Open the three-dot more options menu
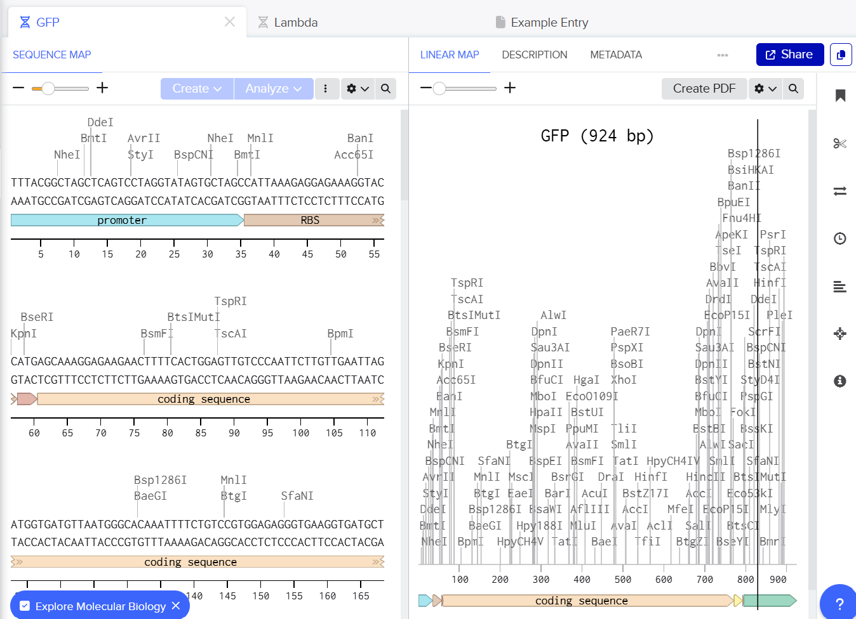Viewport: 856px width, 619px height. [325, 89]
